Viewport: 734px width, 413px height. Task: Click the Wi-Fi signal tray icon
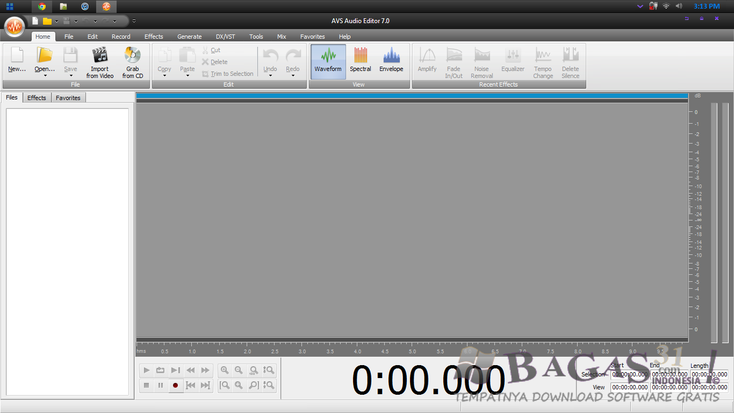click(666, 6)
